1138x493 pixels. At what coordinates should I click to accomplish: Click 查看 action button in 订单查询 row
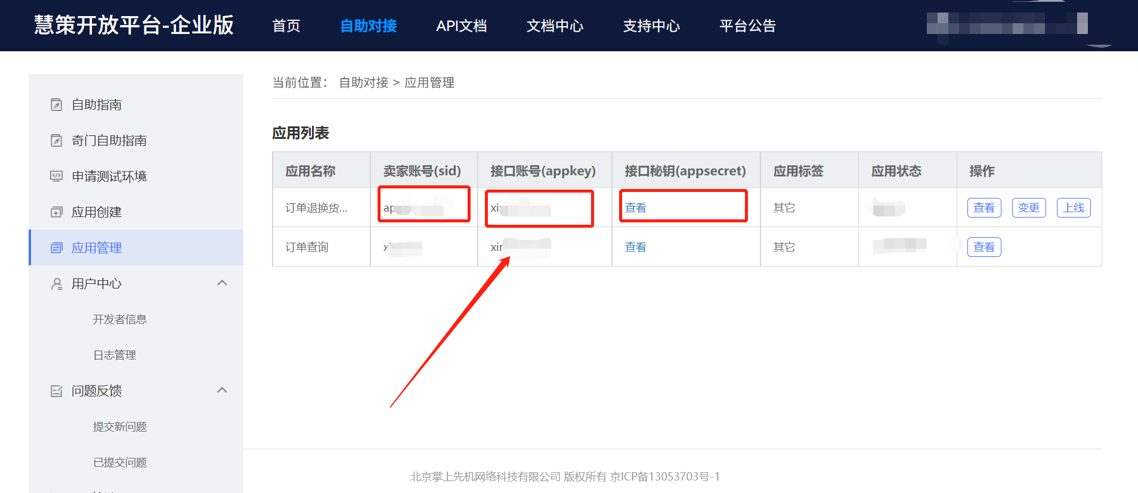(984, 247)
